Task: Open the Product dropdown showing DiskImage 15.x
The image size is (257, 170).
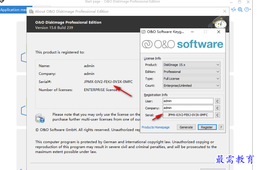Action: (x=191, y=65)
